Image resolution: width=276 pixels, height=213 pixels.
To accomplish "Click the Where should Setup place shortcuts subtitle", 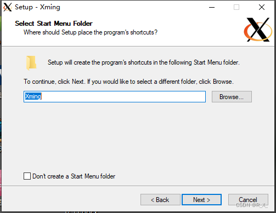I will pyautogui.click(x=91, y=32).
